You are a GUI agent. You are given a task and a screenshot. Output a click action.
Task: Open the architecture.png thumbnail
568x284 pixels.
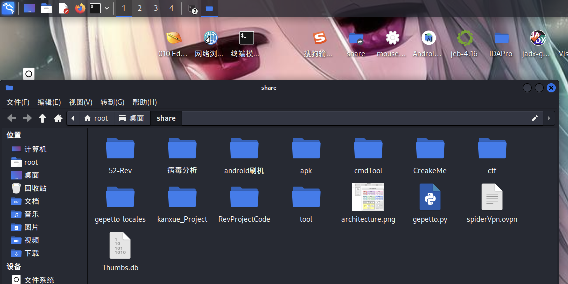[x=368, y=197]
